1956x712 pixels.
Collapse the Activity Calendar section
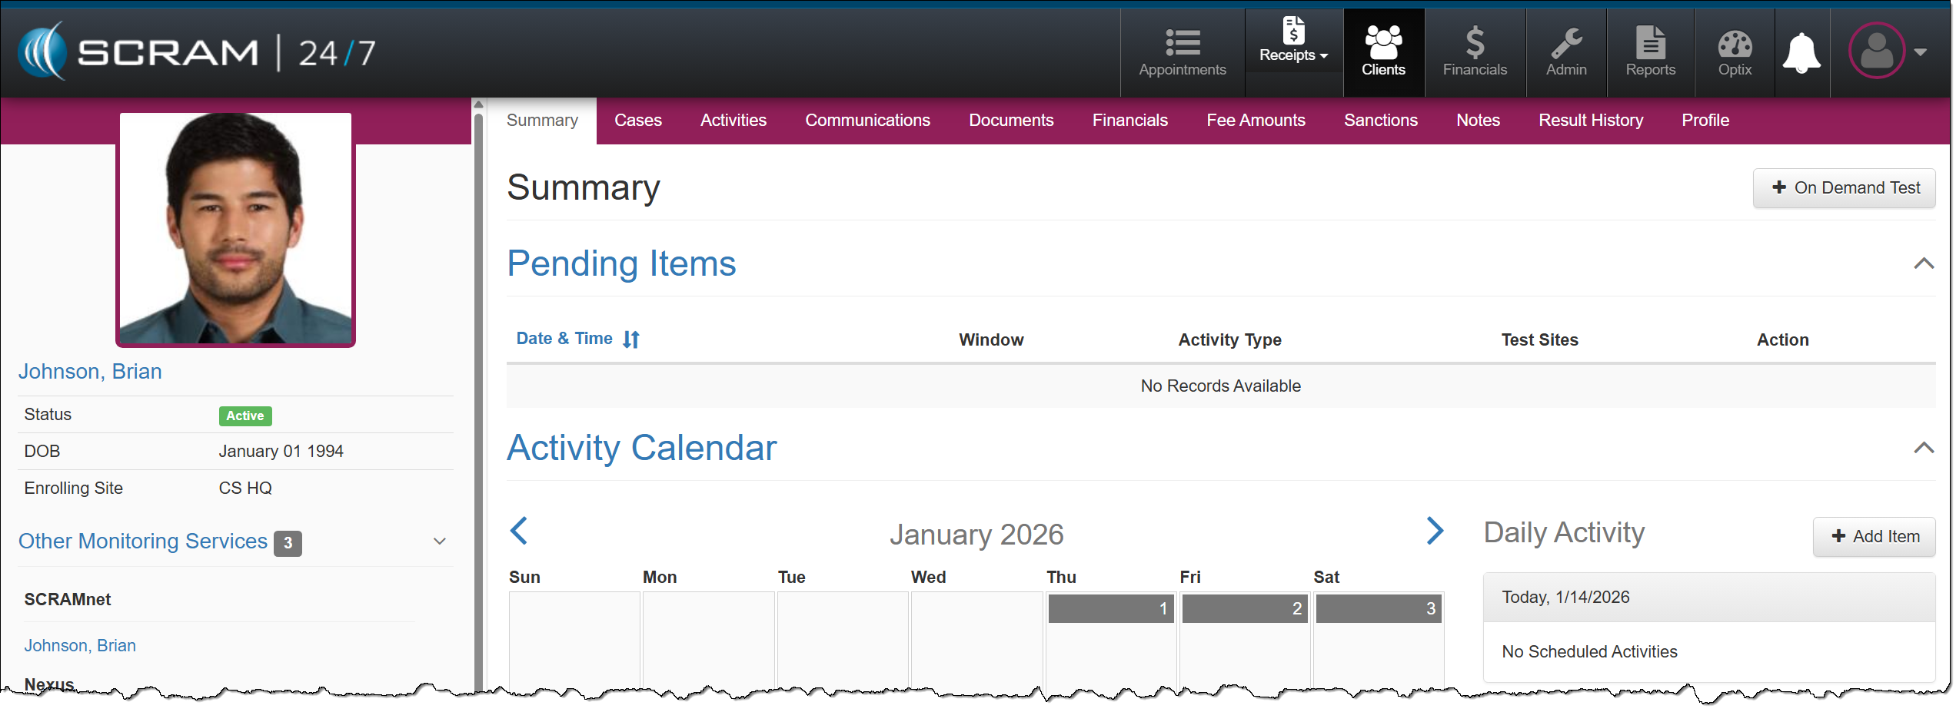(1923, 449)
